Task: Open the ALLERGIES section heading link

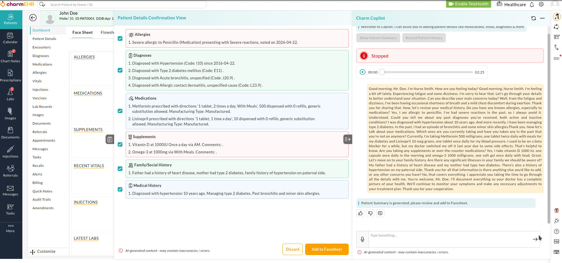Action: [x=84, y=57]
